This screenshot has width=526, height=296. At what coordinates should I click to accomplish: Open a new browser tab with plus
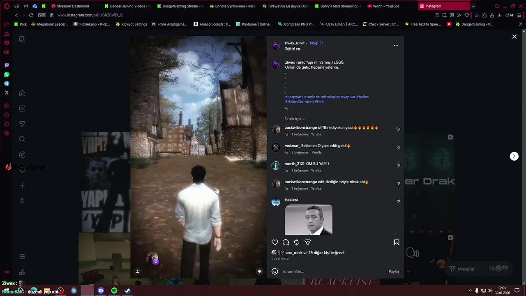(473, 6)
